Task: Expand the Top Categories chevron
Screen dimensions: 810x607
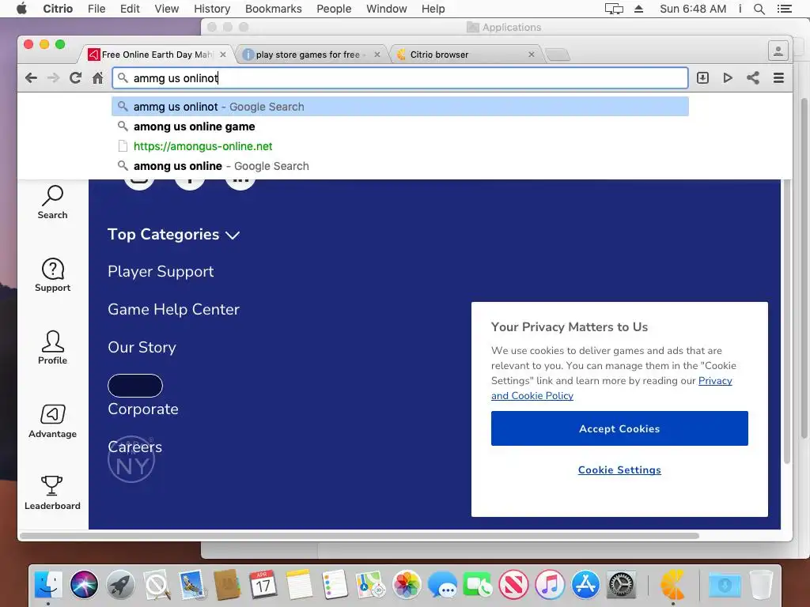Action: (x=233, y=236)
